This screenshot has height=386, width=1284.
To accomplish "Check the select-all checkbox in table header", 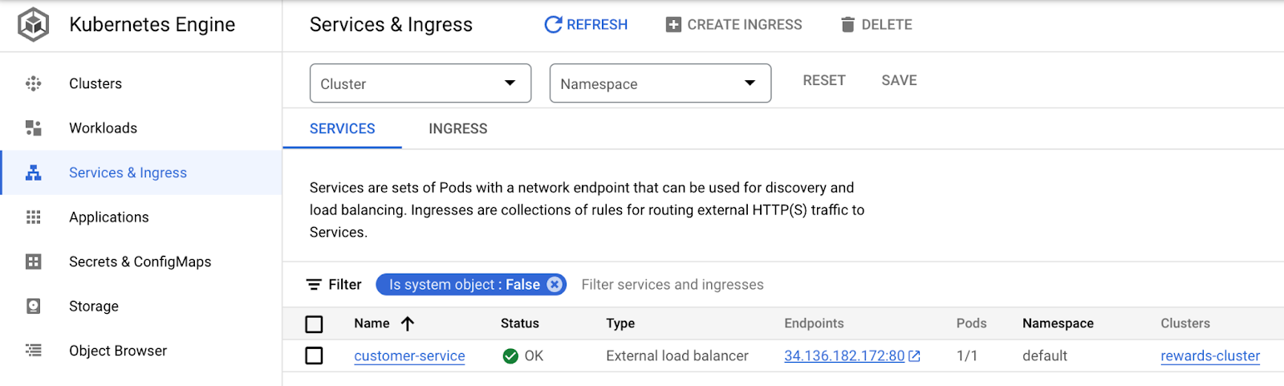I will (314, 324).
